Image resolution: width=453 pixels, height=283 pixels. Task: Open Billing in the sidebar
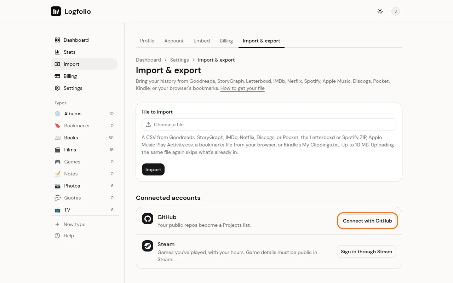point(84,76)
